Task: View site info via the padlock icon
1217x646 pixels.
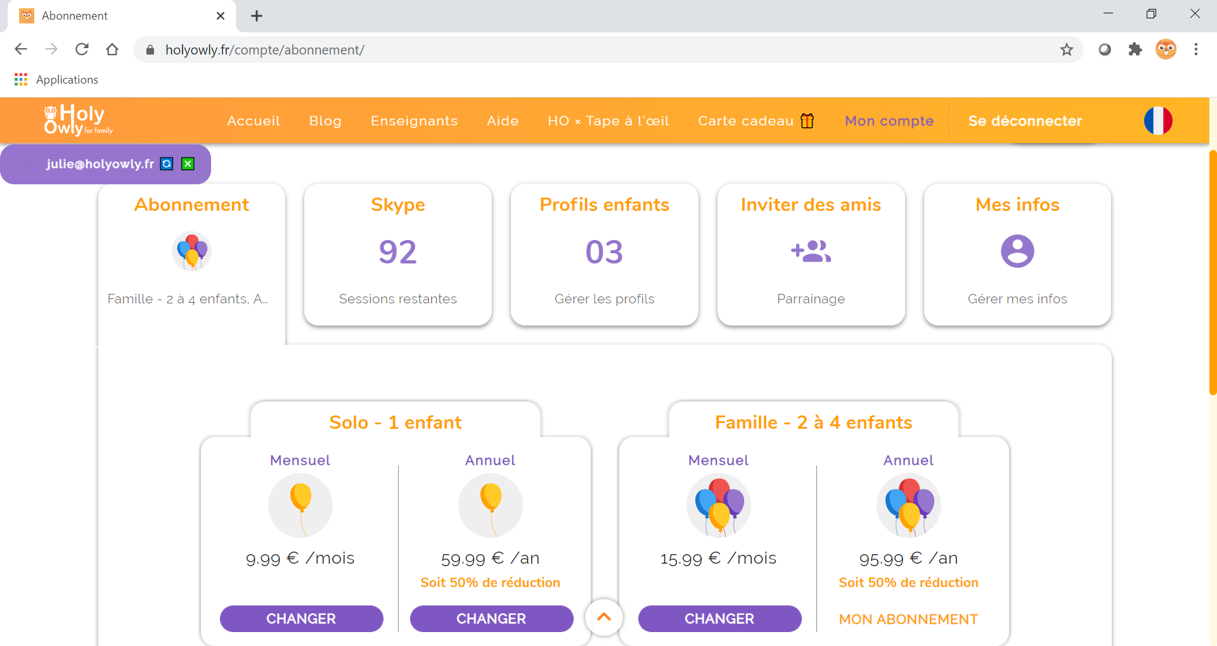Action: pyautogui.click(x=150, y=50)
